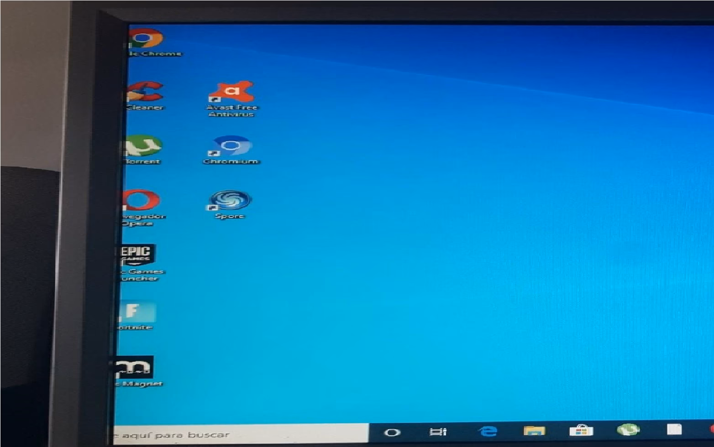Click the white document icon in taskbar
This screenshot has height=447, width=714.
pos(674,429)
